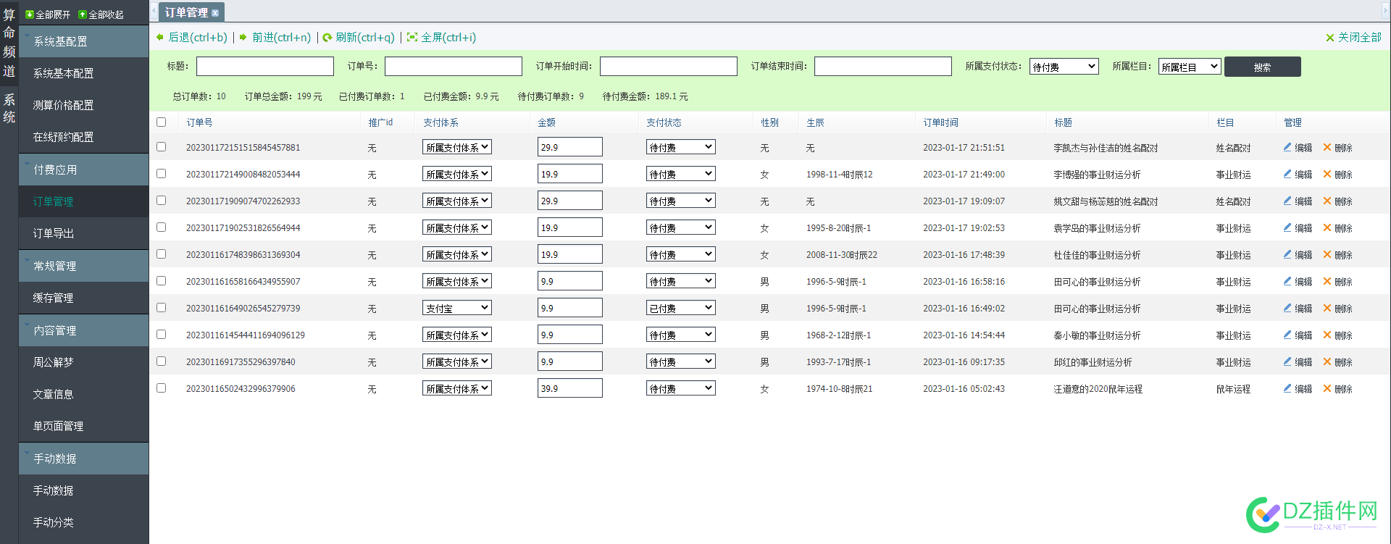Click edit pencil for 李博强的事业财运分析 row
This screenshot has height=544, width=1391.
[1287, 174]
